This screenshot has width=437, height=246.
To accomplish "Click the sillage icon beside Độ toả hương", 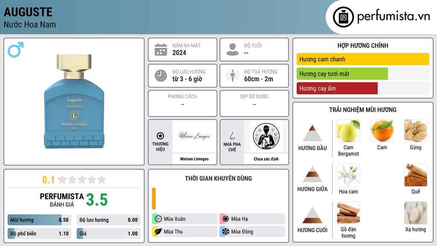I will [x=233, y=76].
